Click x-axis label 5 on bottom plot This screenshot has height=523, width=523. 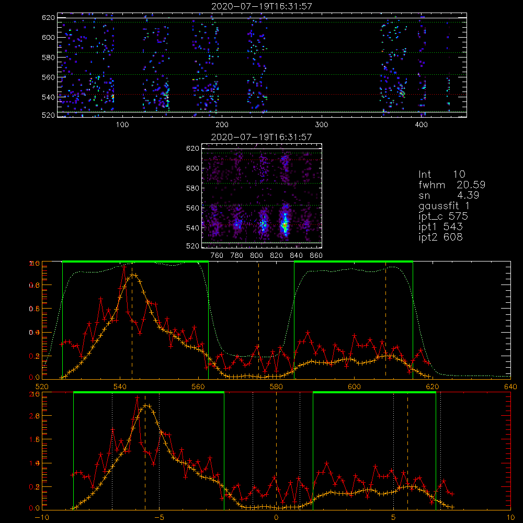click(x=394, y=518)
